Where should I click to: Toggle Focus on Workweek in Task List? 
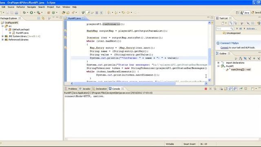pos(242,23)
